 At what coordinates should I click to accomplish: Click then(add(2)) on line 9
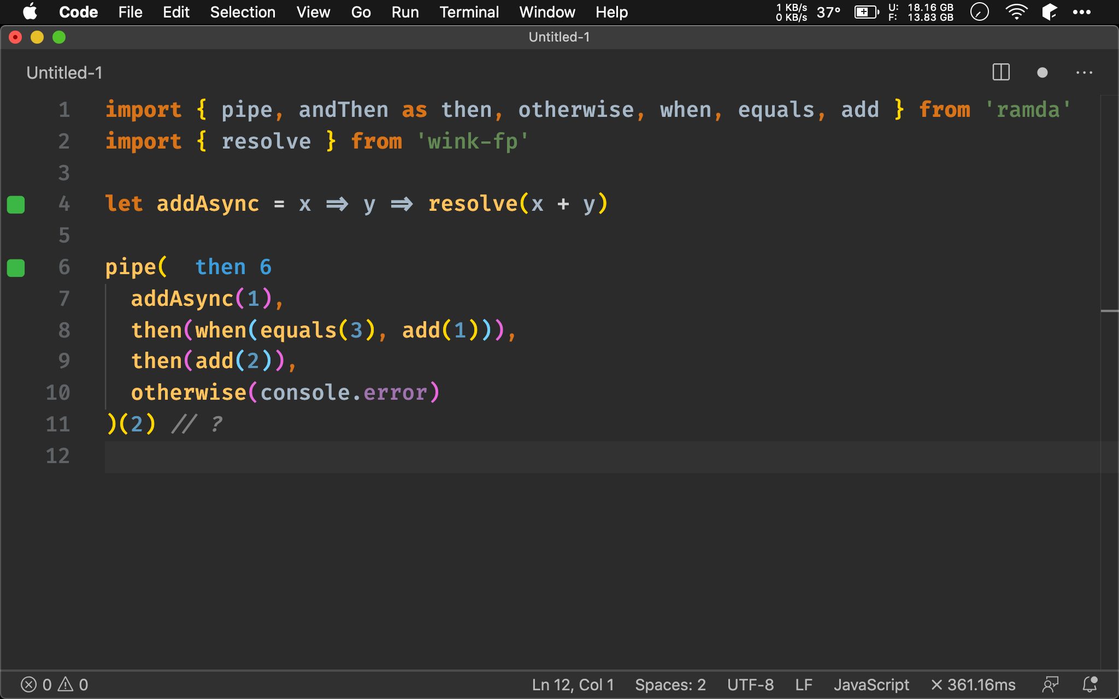[x=208, y=361]
